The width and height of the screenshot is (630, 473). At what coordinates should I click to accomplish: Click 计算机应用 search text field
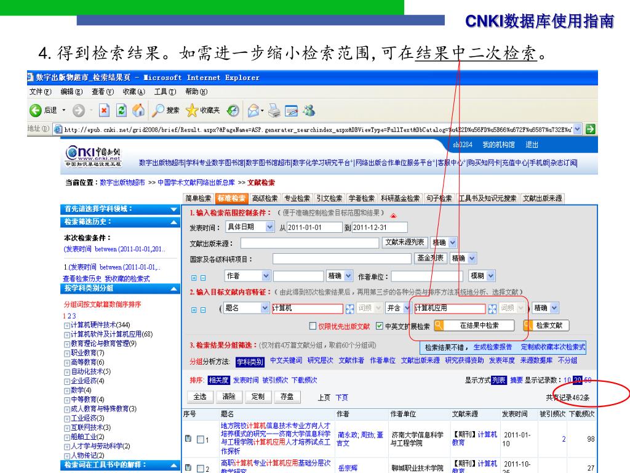450,308
